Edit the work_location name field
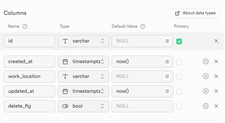225x123 pixels. (29, 76)
